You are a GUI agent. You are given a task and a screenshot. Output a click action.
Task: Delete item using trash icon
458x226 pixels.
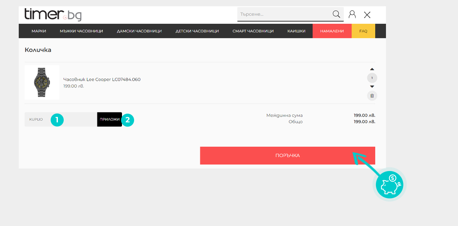372,96
